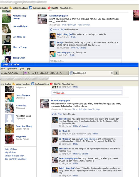The width and height of the screenshot is (139, 177).
Task: Open the Bookmarks menu
Action: tap(12, 69)
